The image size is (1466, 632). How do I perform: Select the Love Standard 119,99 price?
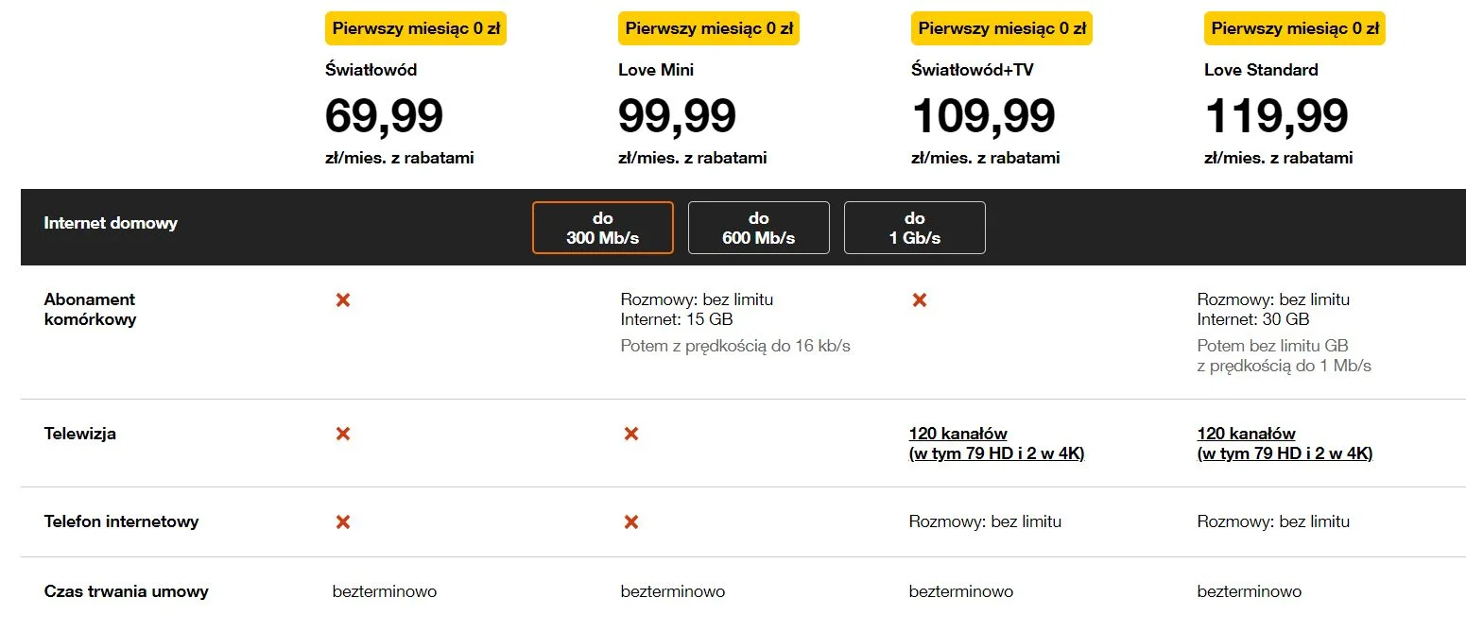pyautogui.click(x=1276, y=116)
